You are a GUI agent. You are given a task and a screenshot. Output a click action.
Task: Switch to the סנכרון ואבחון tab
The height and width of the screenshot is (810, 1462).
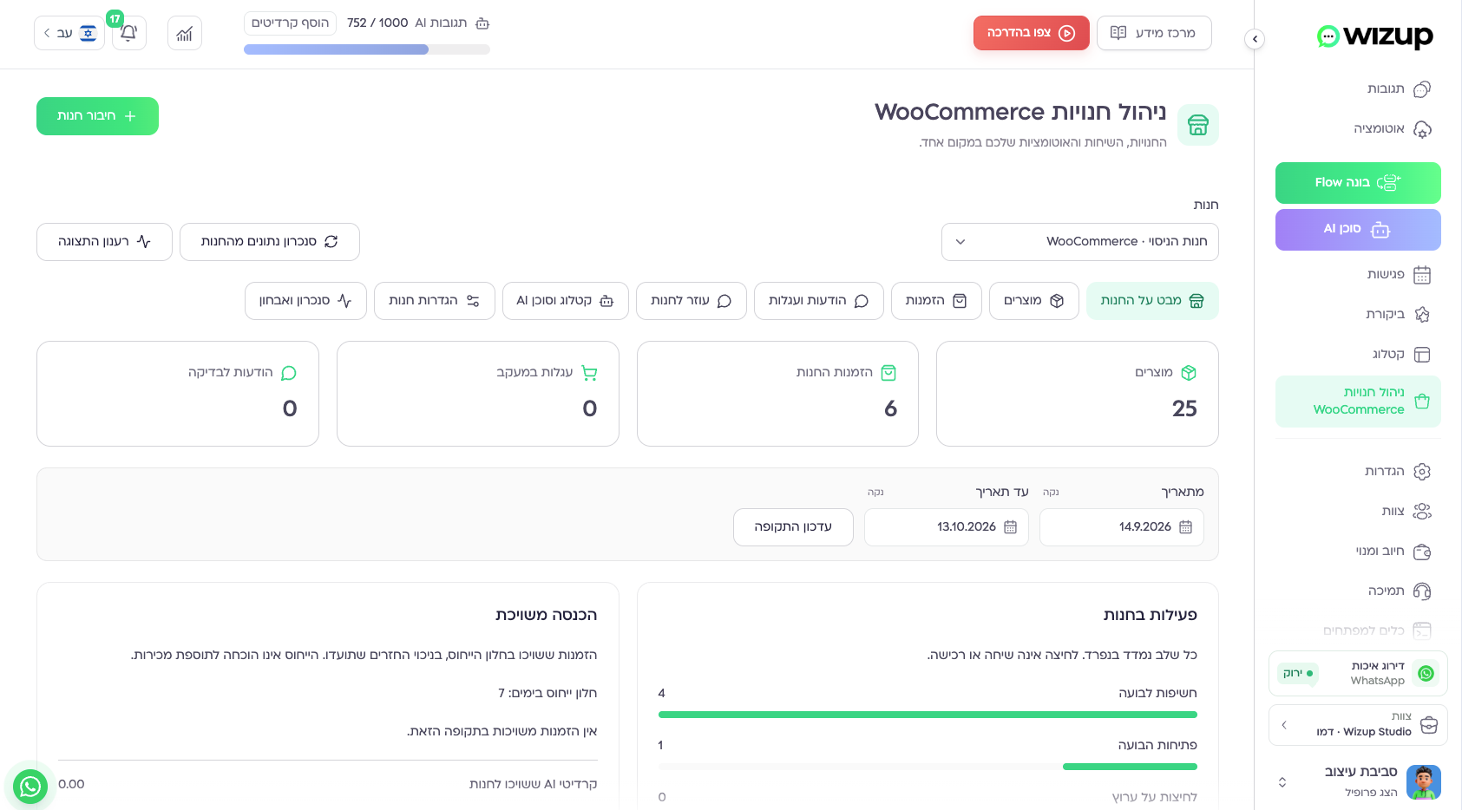click(x=305, y=301)
